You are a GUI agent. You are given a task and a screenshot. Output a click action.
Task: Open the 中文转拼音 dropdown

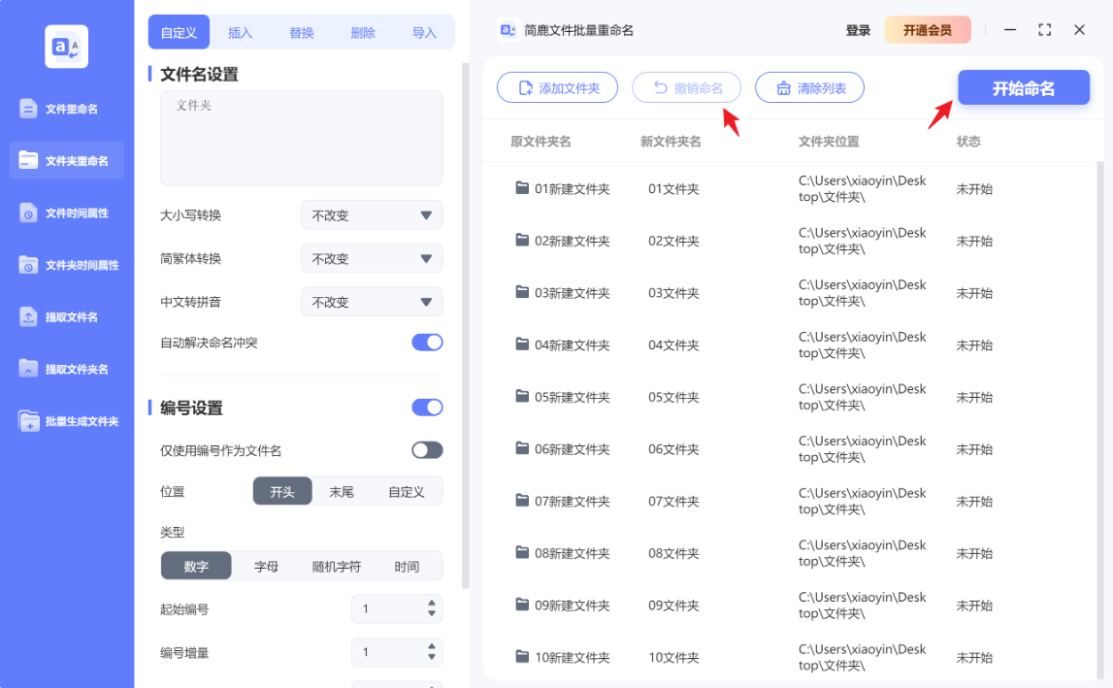[372, 302]
